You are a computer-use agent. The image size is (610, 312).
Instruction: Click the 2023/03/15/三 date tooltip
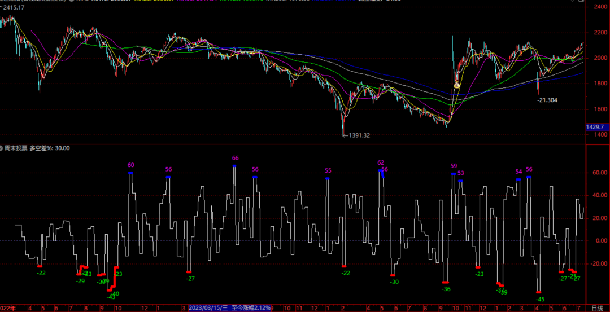tap(230, 307)
